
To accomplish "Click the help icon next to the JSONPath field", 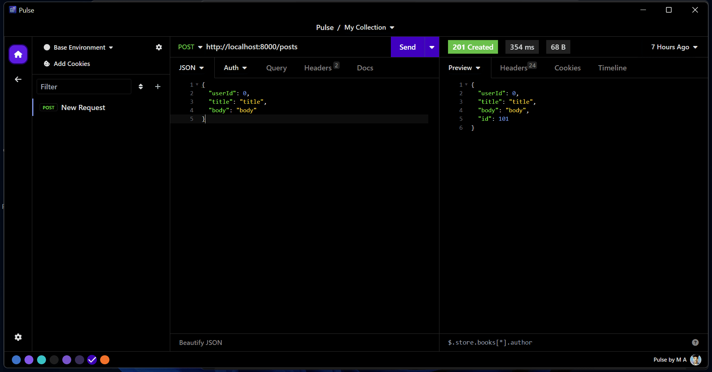I will pyautogui.click(x=695, y=342).
